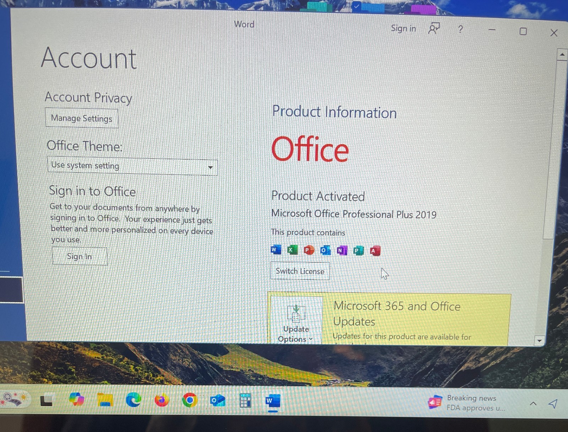Screen dimensions: 568x432
Task: Click the location arrow tray icon
Action: (x=553, y=404)
